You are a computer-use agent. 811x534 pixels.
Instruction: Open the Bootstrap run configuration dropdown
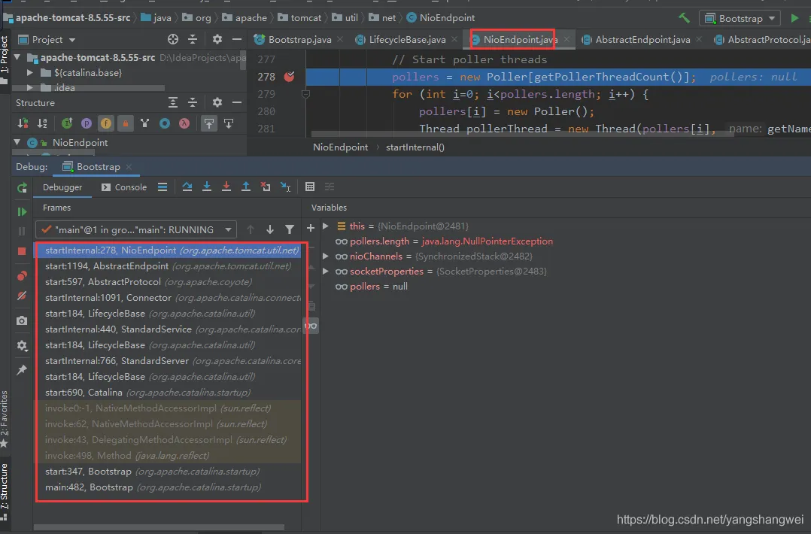pyautogui.click(x=740, y=18)
